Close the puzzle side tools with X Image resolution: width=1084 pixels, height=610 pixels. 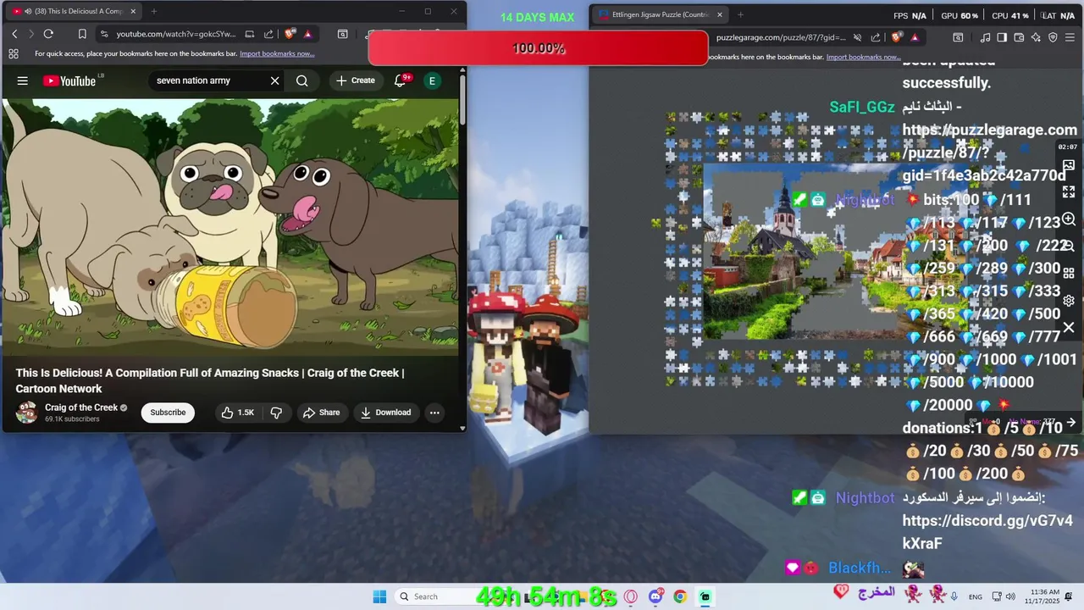(x=1069, y=327)
